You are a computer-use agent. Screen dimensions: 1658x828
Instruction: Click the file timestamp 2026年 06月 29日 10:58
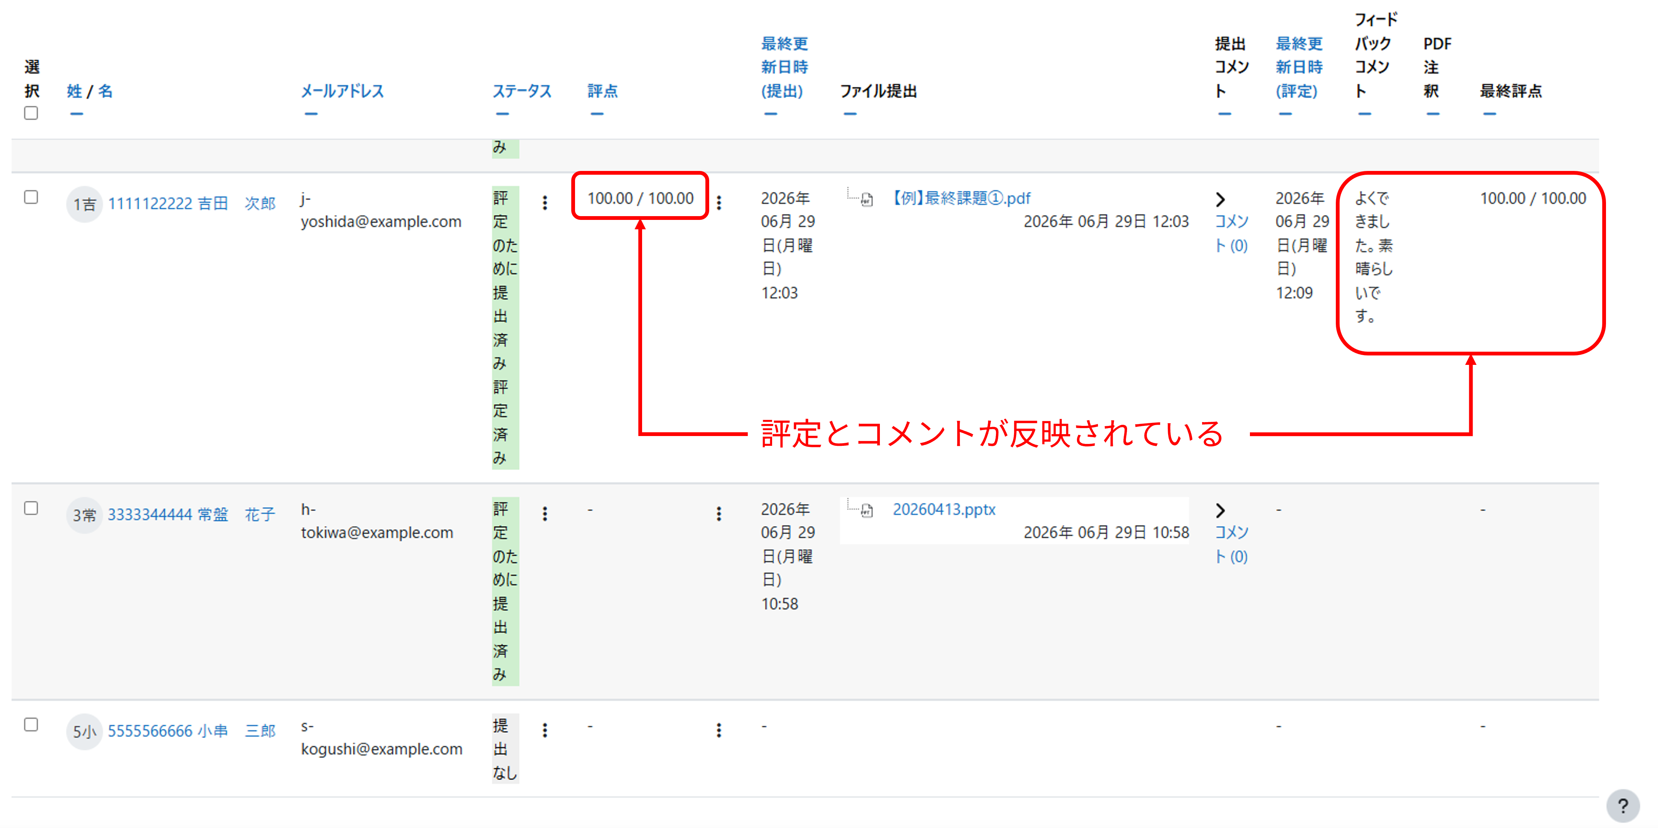click(x=1106, y=533)
